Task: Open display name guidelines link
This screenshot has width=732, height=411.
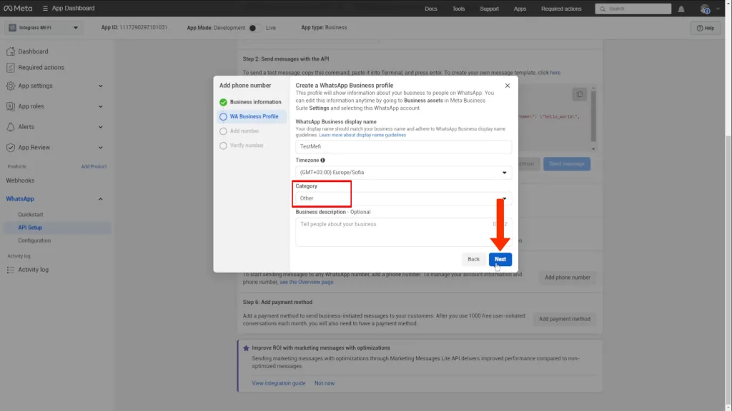Action: 362,135
